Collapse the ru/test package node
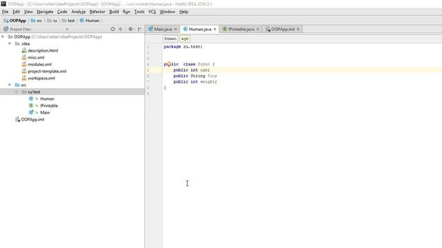 [17, 92]
